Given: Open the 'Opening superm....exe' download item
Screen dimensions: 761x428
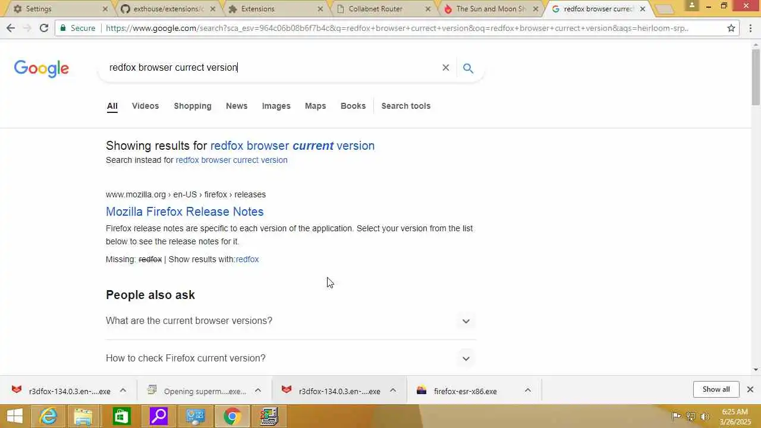Looking at the screenshot, I should 196,391.
